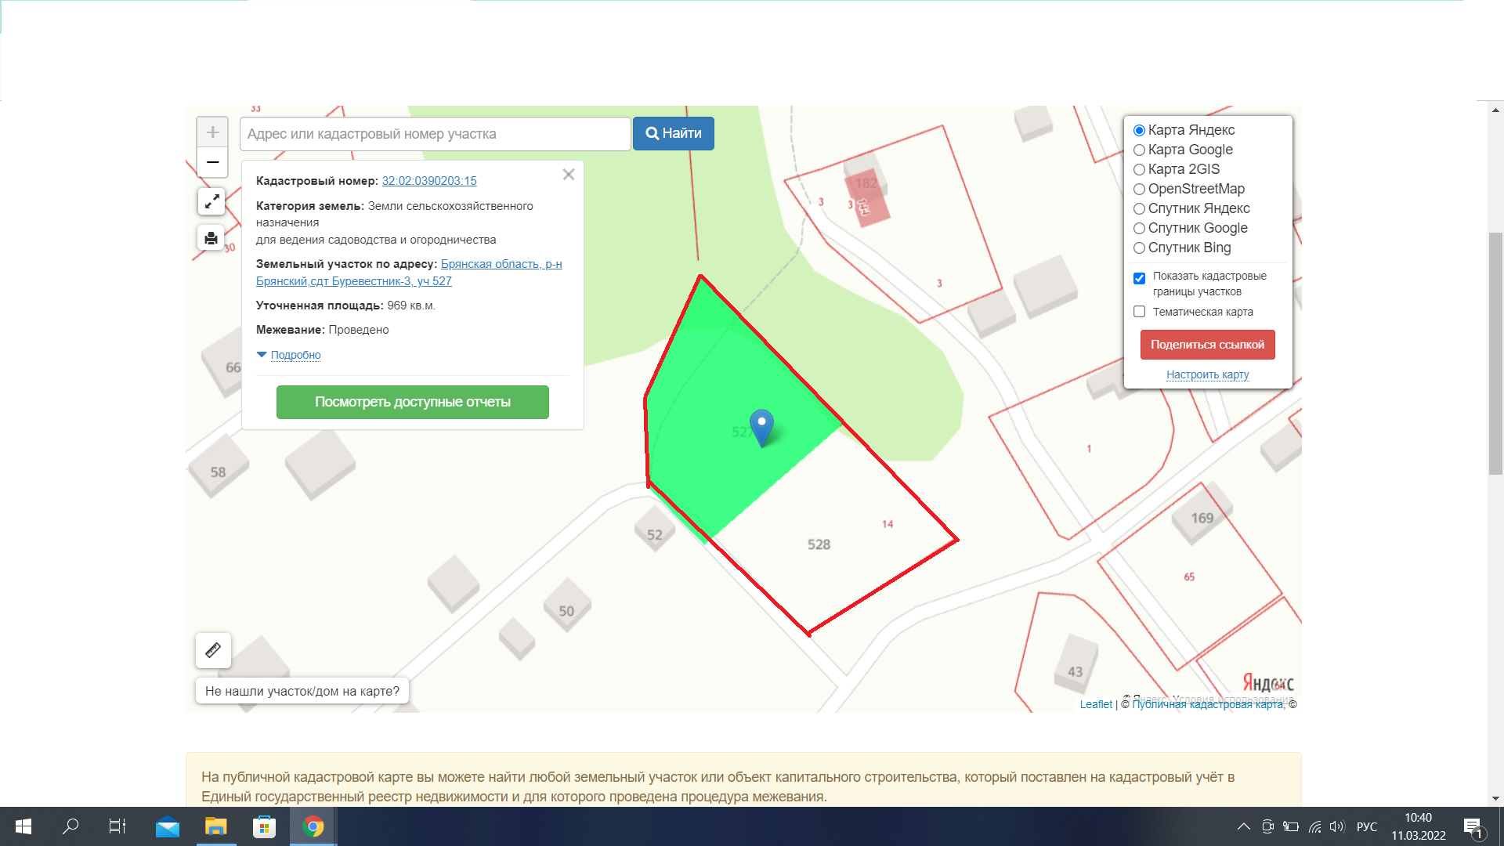Close the parcel info popup

[569, 175]
